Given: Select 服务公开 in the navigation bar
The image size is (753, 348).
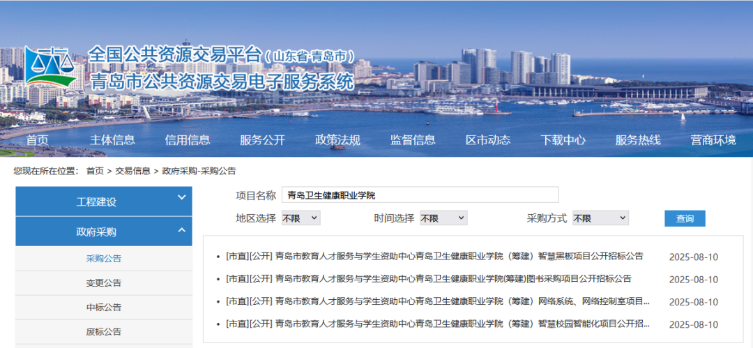Looking at the screenshot, I should pos(263,140).
